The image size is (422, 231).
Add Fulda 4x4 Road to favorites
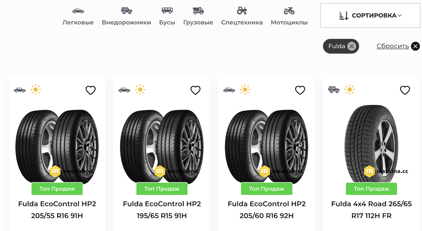pos(405,90)
